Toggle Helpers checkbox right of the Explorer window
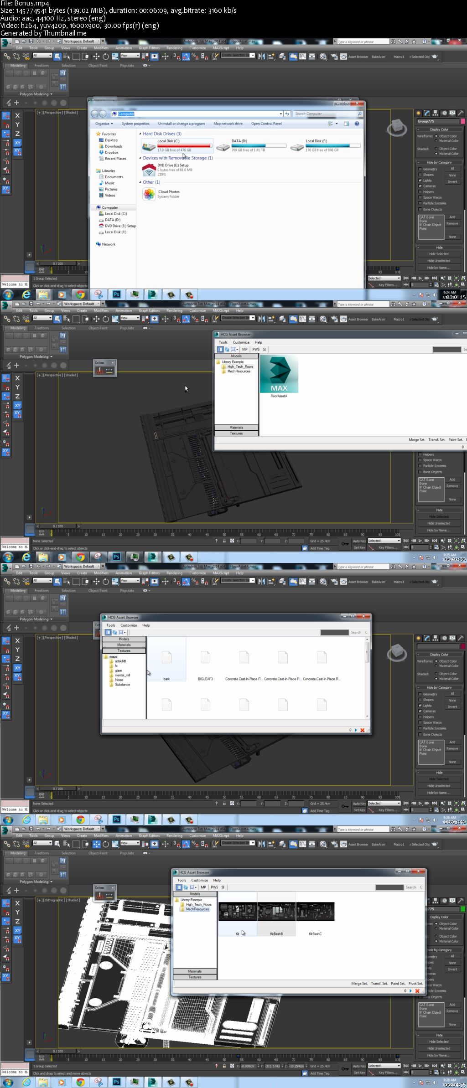Image resolution: width=467 pixels, height=1088 pixels. pyautogui.click(x=420, y=192)
